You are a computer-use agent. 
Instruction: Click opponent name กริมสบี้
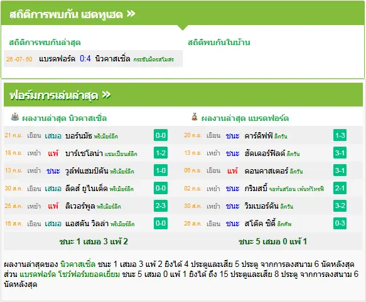click(x=256, y=188)
